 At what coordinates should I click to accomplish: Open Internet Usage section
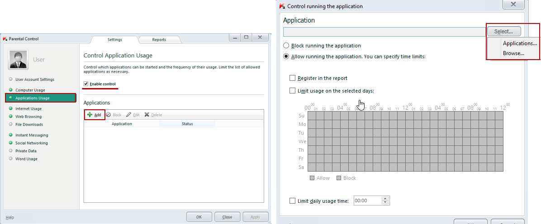coord(28,108)
